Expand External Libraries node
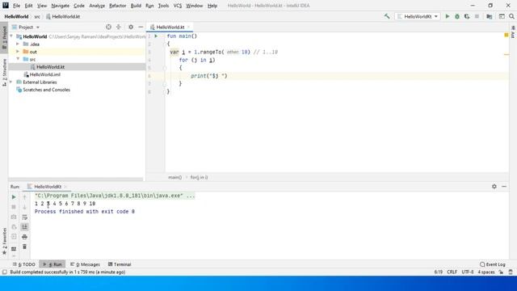The height and width of the screenshot is (291, 517). click(11, 82)
